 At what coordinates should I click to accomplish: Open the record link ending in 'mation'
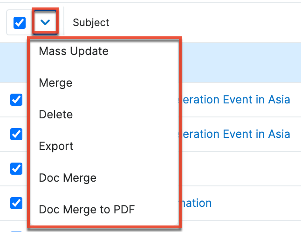click(x=197, y=203)
